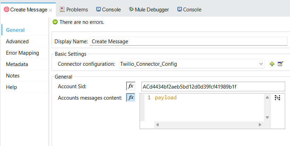Switch to the Problems tab

point(74,9)
